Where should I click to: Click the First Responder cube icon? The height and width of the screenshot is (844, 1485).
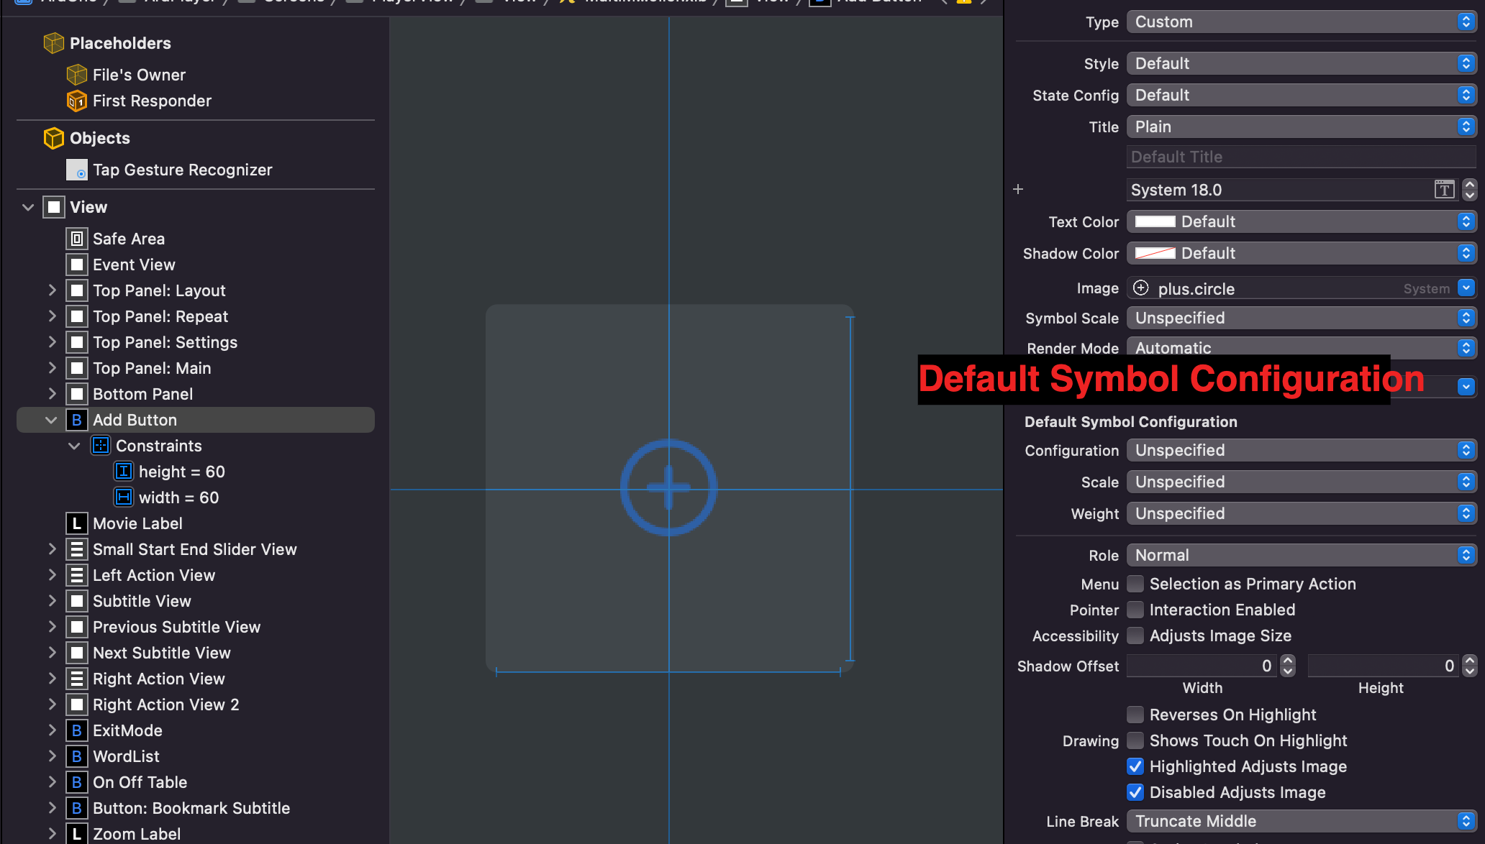pos(77,101)
